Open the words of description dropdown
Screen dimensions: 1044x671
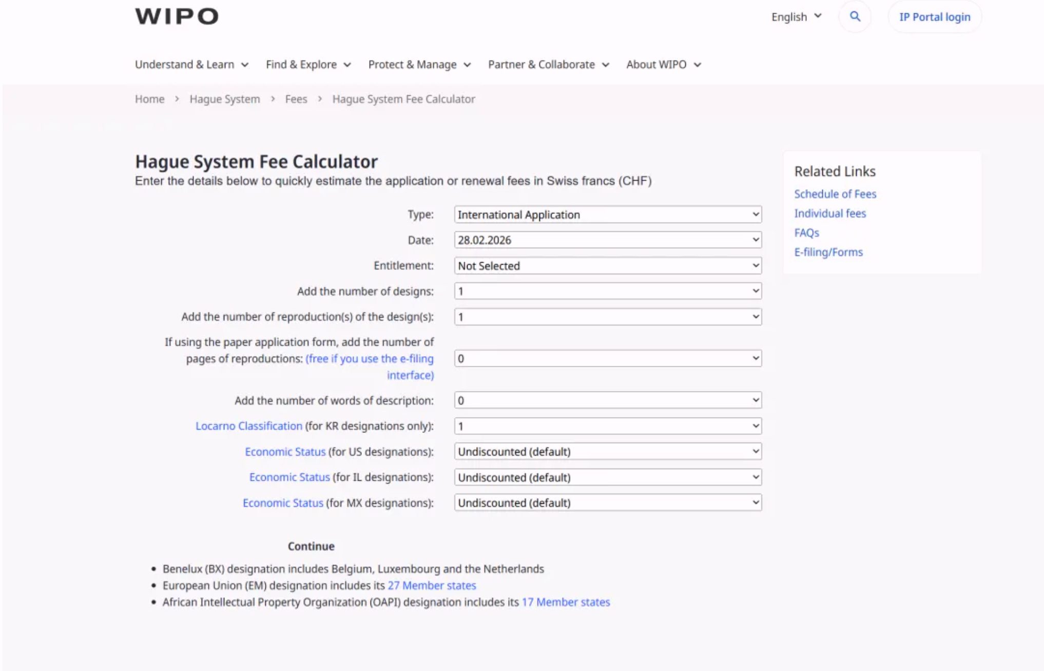click(x=608, y=401)
